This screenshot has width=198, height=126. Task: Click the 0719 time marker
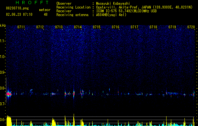point(172,27)
